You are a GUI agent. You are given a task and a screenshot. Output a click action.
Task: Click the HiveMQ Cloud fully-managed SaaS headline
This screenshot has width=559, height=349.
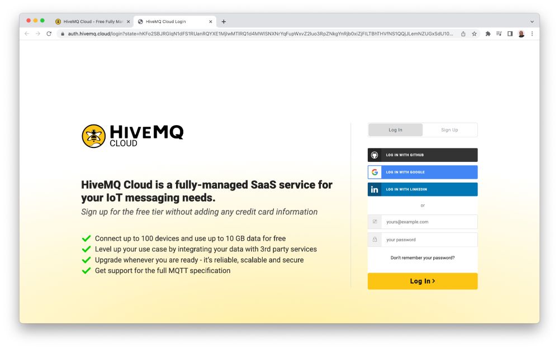click(x=207, y=191)
